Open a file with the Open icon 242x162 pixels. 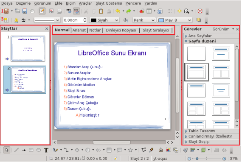pyautogui.click(x=17, y=11)
